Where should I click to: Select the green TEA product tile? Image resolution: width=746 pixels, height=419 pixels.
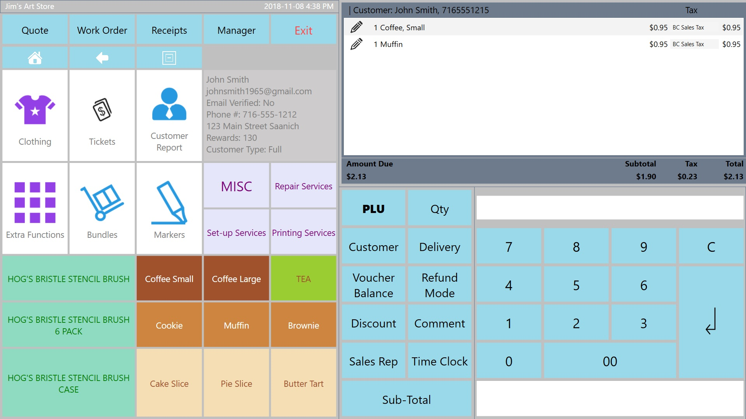(303, 279)
